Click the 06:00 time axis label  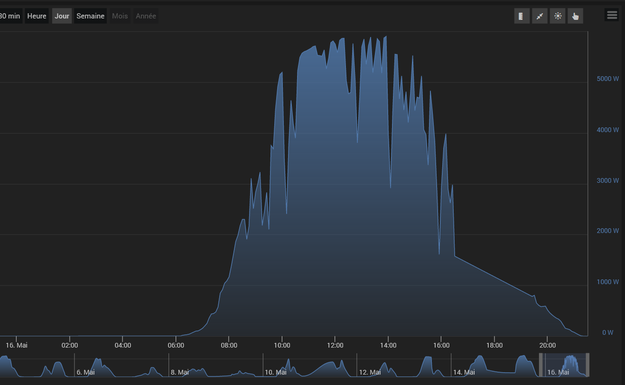(176, 345)
